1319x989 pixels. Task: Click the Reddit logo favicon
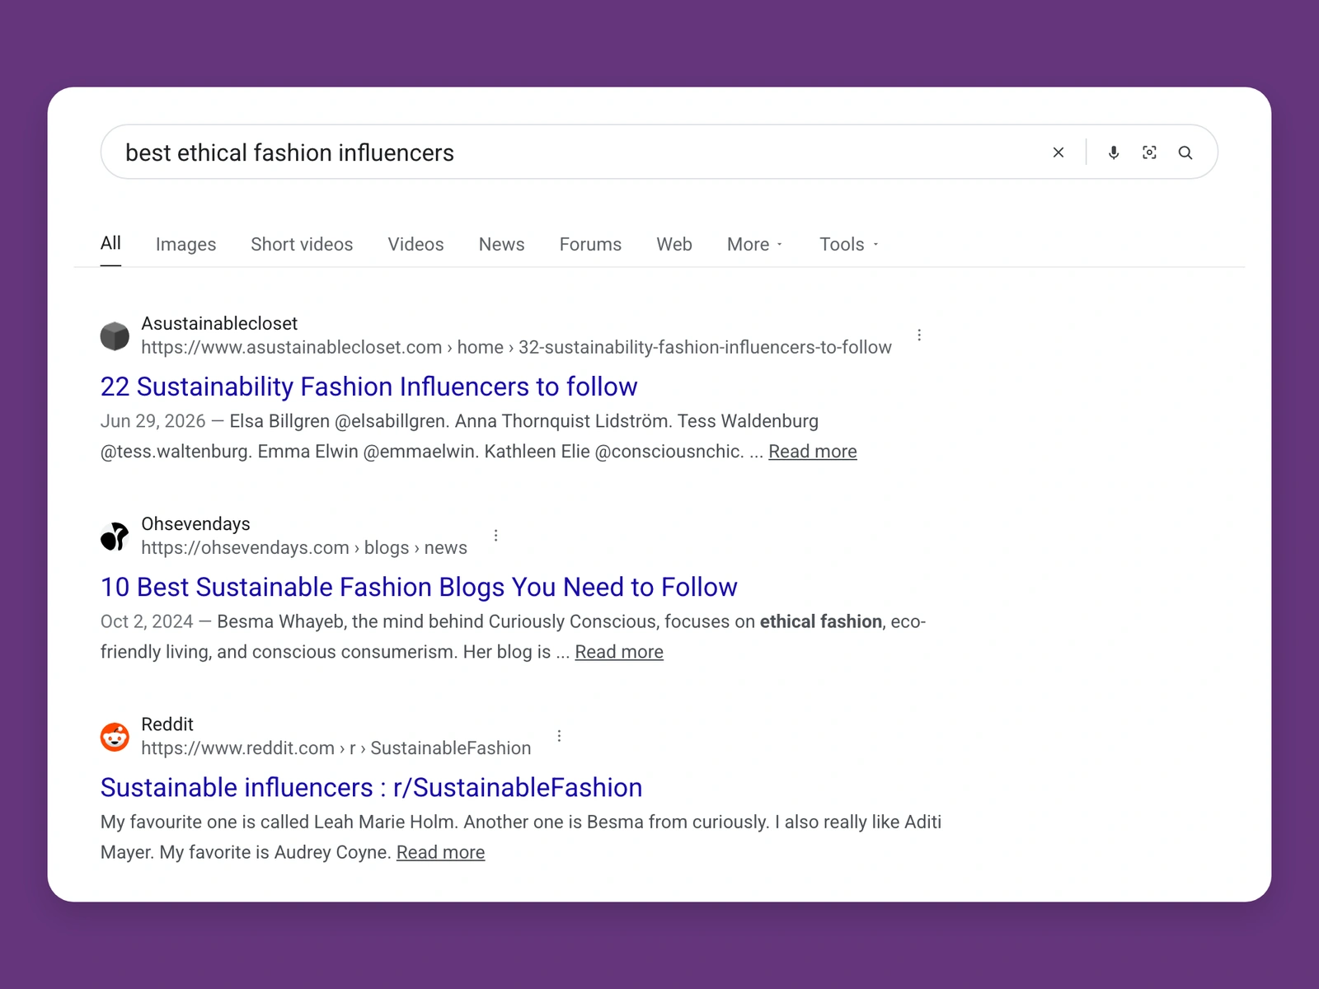click(x=115, y=737)
